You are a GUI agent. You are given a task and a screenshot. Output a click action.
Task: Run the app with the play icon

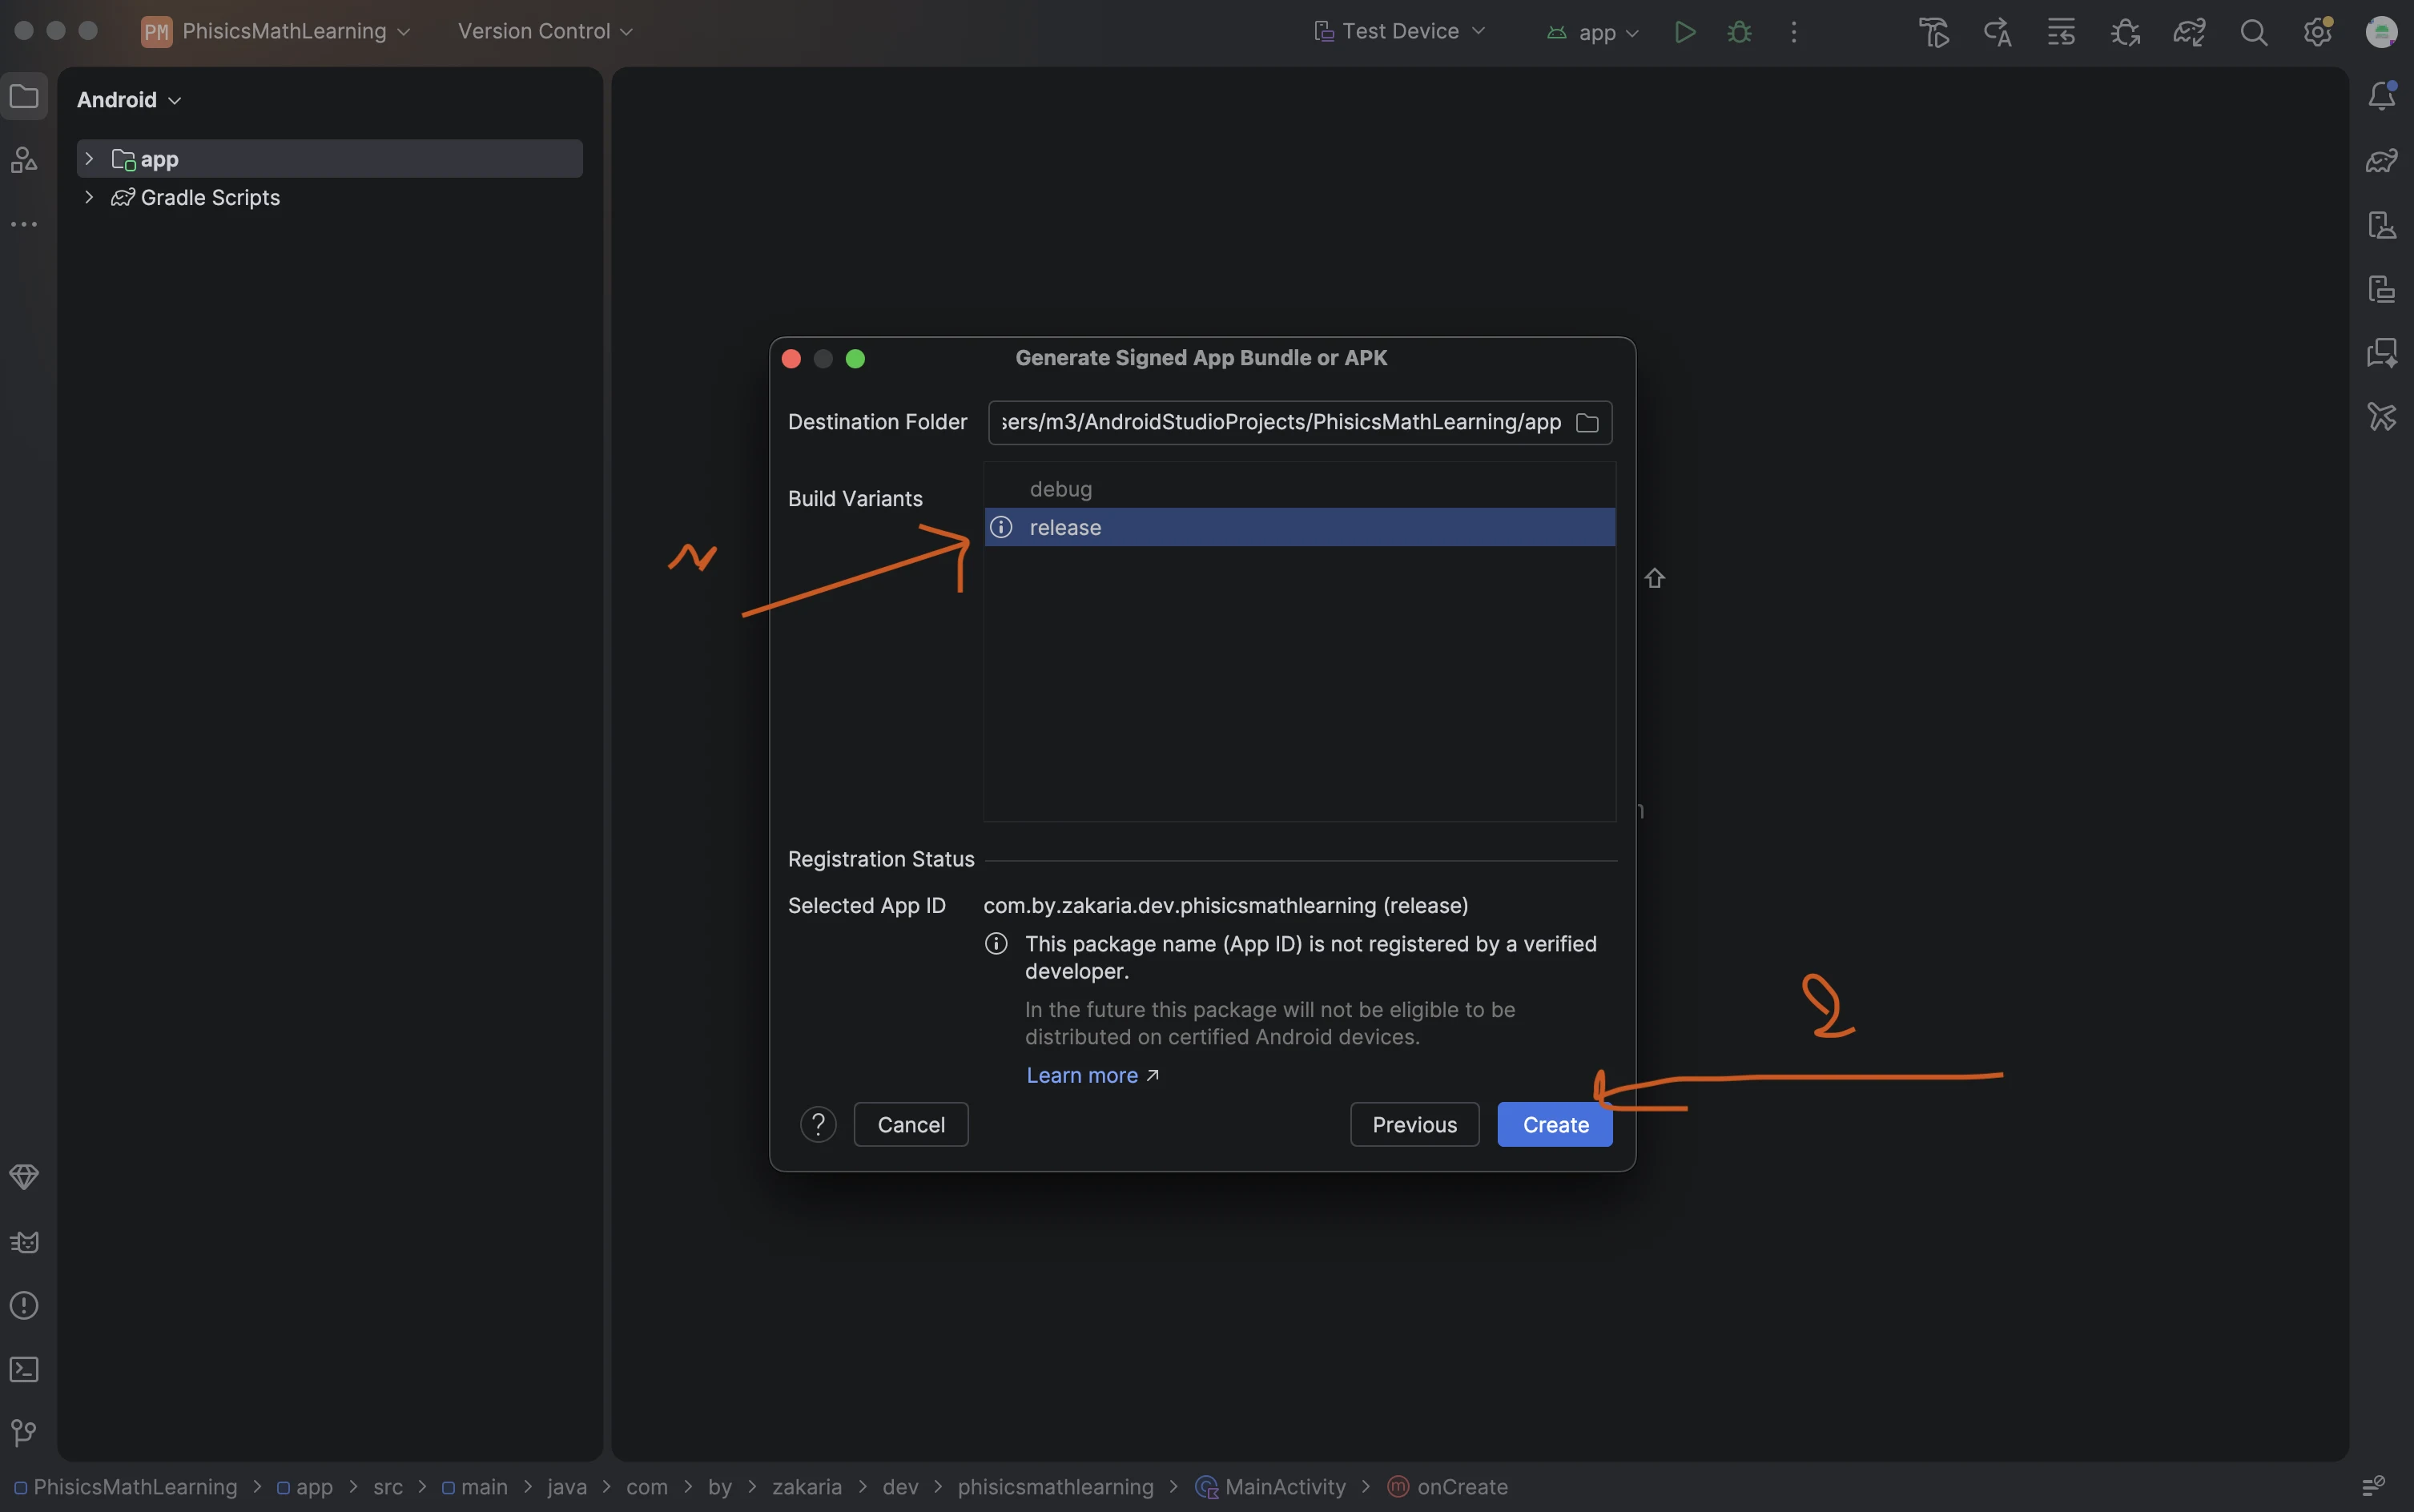[x=1685, y=32]
